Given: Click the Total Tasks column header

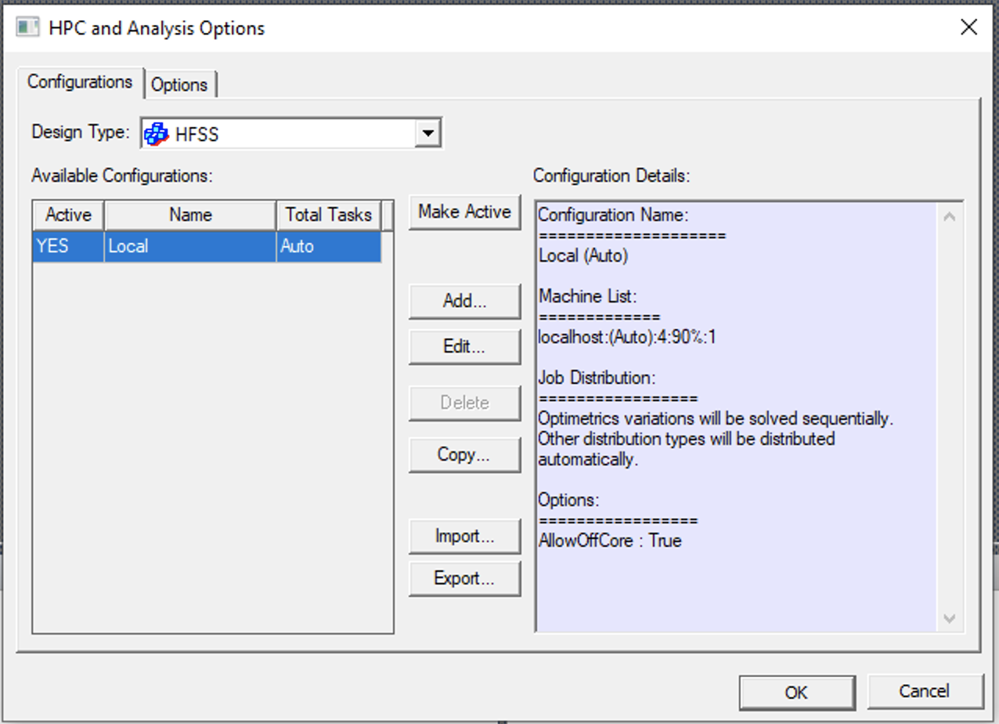Looking at the screenshot, I should (328, 215).
